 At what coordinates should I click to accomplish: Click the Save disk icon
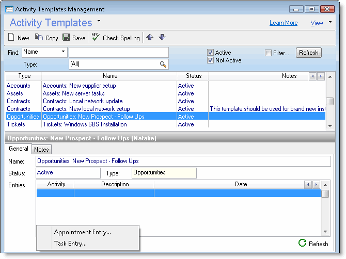point(66,38)
